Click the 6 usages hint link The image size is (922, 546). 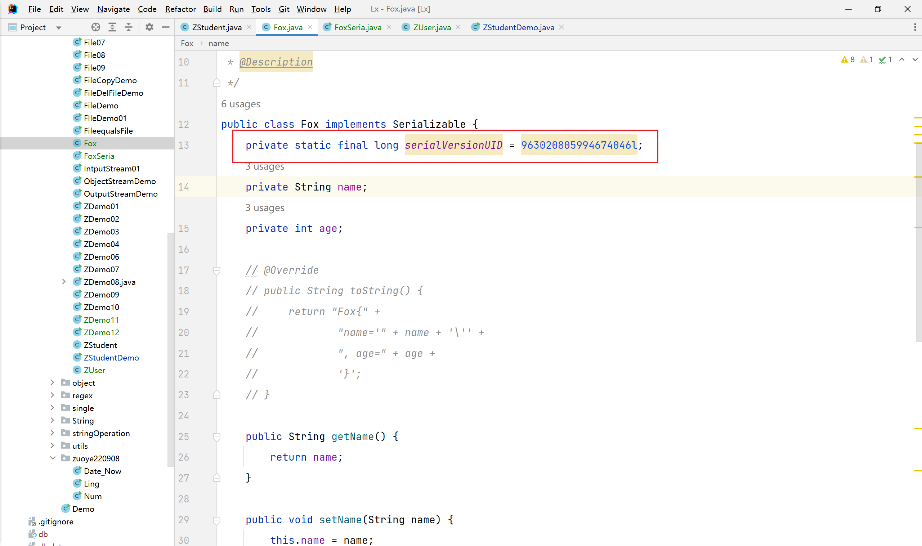(x=241, y=104)
